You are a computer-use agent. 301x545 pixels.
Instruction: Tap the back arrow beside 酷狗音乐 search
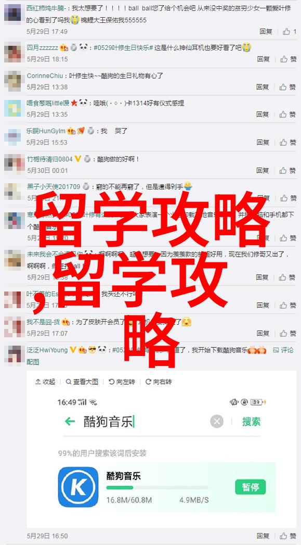pos(70,422)
